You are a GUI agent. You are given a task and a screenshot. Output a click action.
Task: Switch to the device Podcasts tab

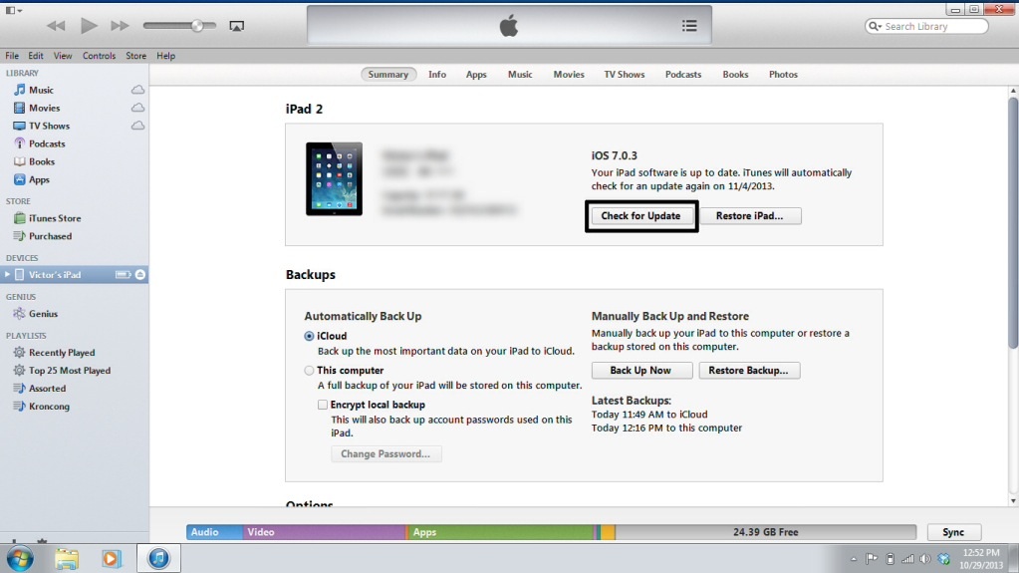click(683, 74)
